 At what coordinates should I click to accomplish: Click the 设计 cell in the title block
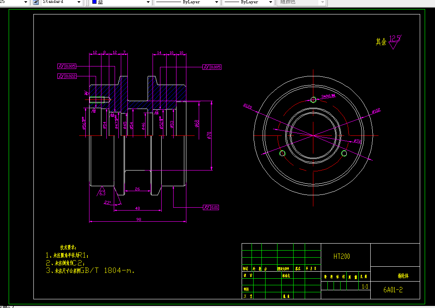(x=248, y=275)
